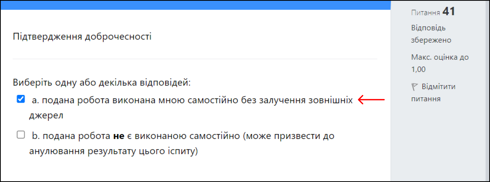Click the status text 'Відповідь збережено'
490x182 pixels.
pos(431,34)
